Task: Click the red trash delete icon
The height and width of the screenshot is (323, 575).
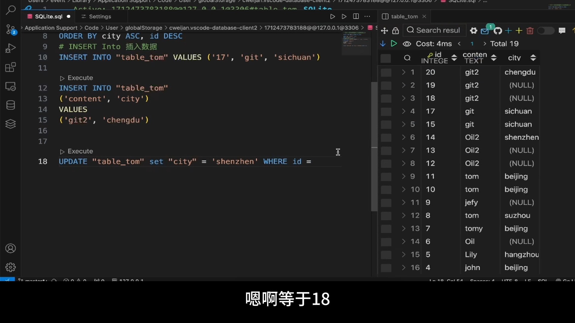Action: [x=530, y=31]
